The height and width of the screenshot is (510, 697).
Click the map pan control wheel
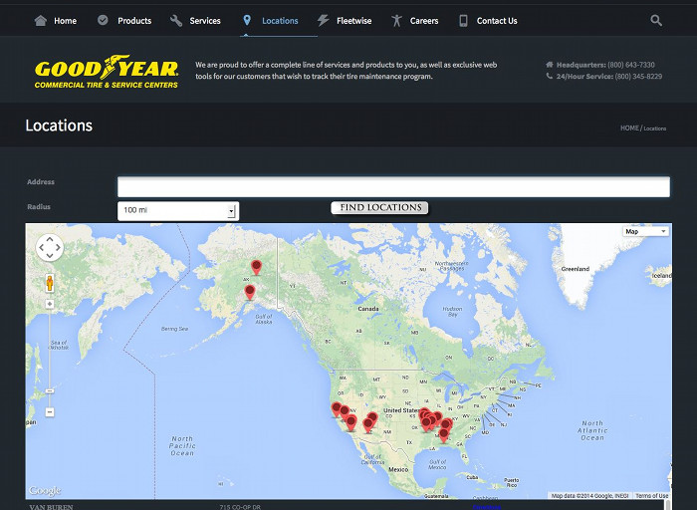tap(50, 248)
